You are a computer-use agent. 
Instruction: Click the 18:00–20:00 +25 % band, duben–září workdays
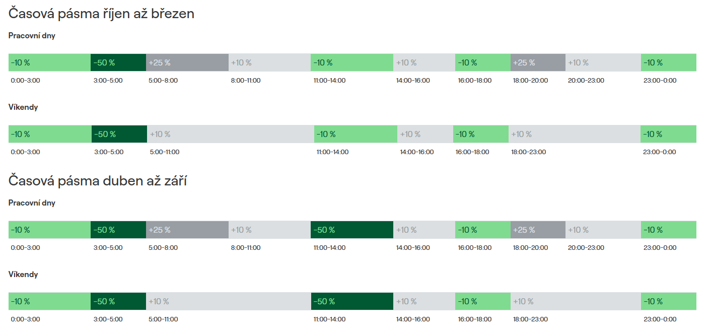(x=537, y=230)
